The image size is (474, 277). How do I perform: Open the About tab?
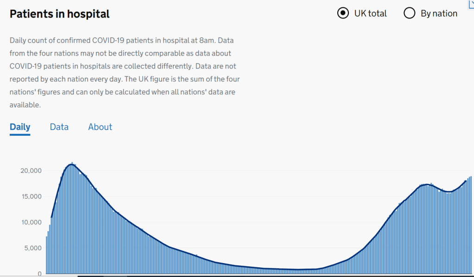coord(100,127)
